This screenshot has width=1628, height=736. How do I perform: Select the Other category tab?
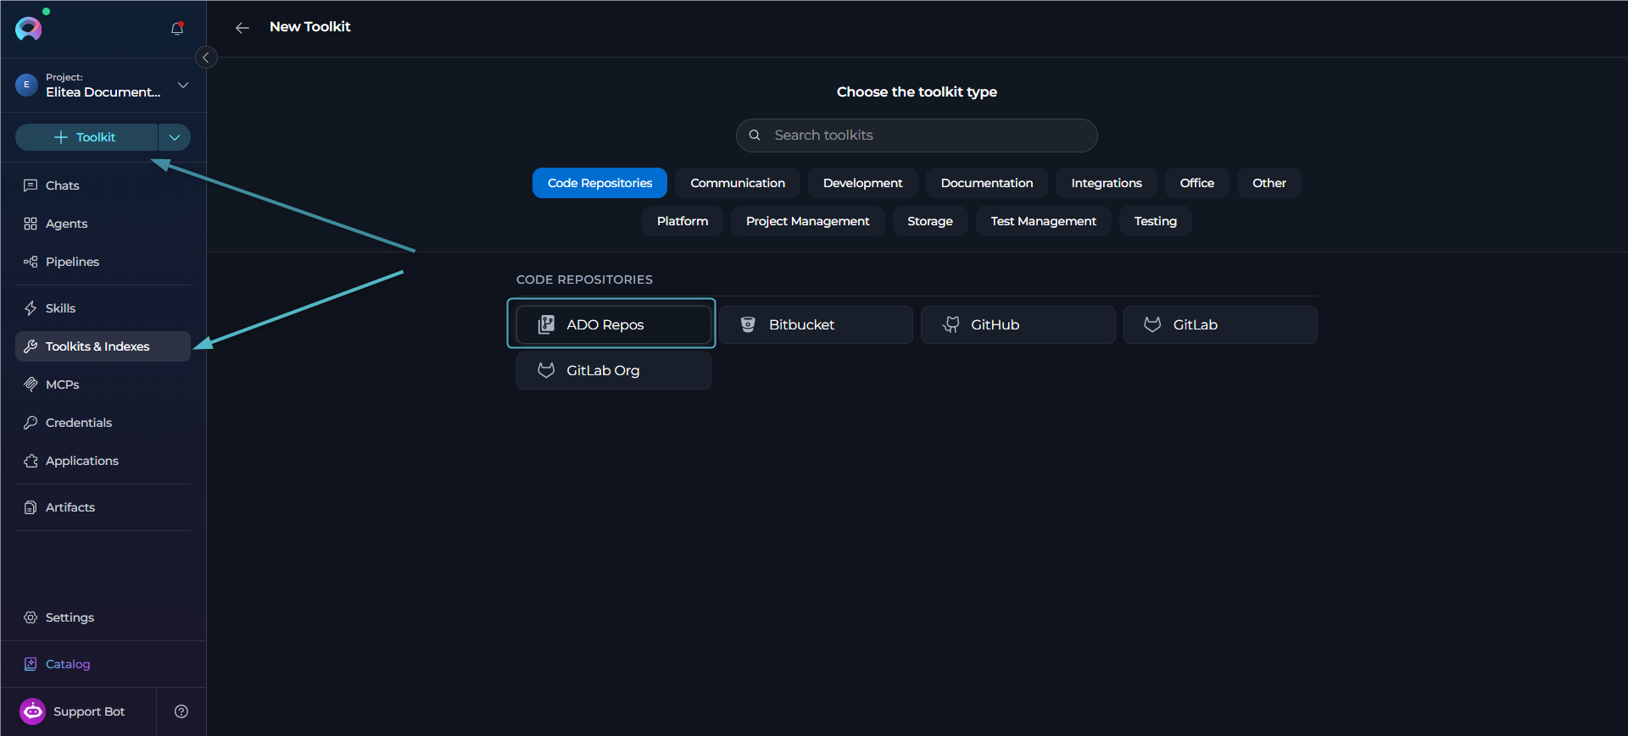point(1269,183)
